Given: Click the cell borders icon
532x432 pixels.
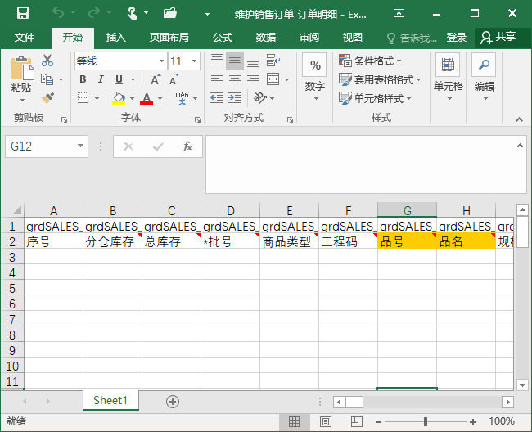Looking at the screenshot, I should [x=83, y=98].
